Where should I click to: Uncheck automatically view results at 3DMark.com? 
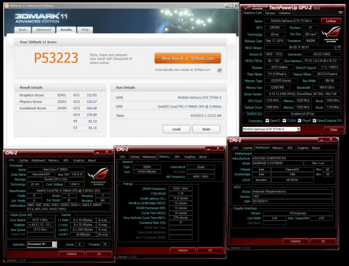[x=219, y=70]
